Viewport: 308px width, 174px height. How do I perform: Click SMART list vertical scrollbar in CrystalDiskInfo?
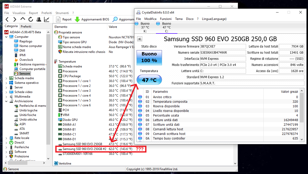[x=302, y=115]
